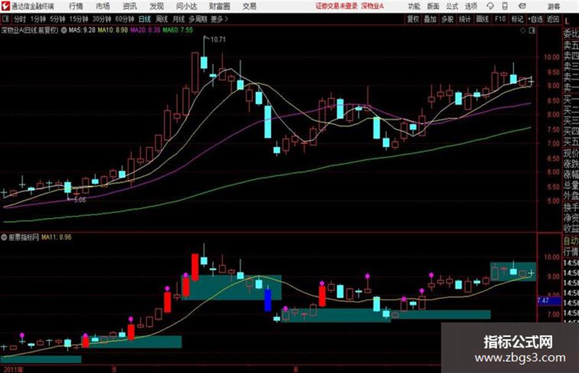
Task: Select the 日线 daily period tab
Action: (145, 19)
